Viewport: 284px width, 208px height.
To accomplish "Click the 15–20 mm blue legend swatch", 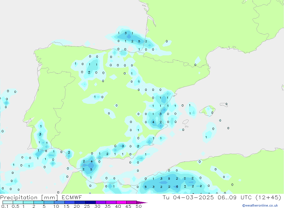I will pyautogui.click(x=70, y=202).
